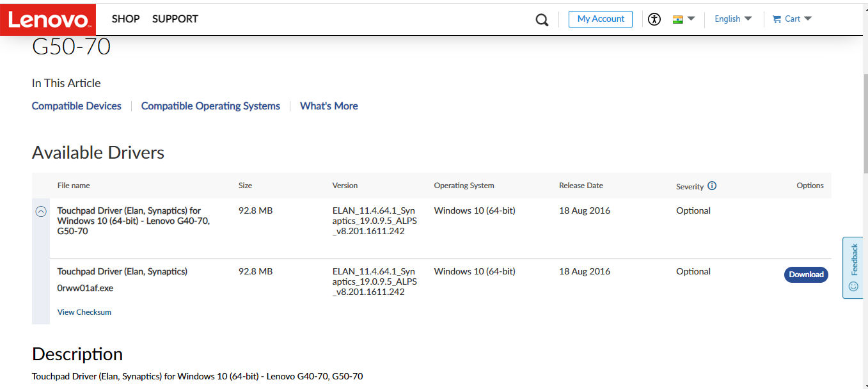Open the View Checksum link
868x389 pixels.
[x=84, y=312]
